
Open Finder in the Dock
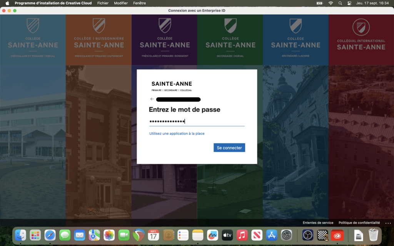20,235
